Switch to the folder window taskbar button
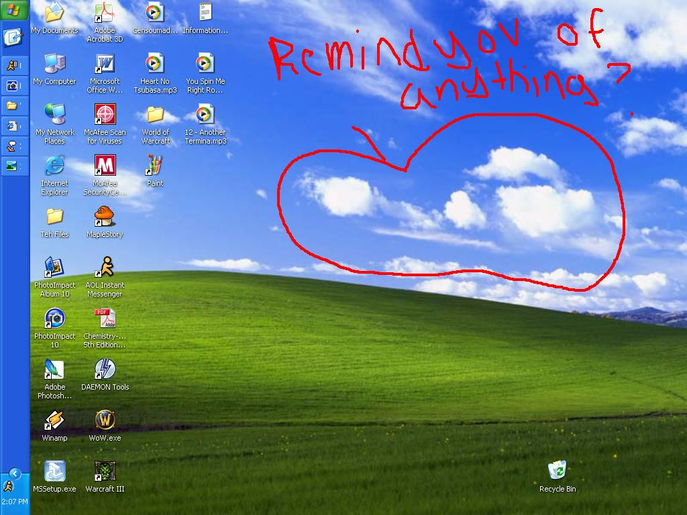 coord(15,106)
